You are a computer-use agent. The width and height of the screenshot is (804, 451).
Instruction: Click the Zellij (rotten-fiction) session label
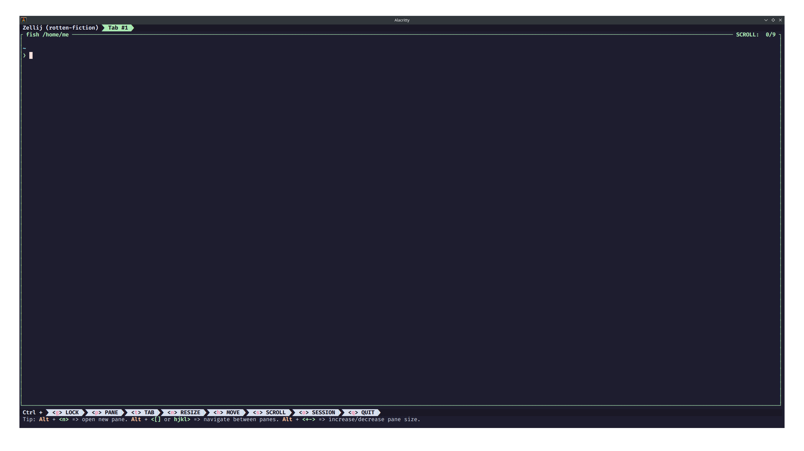pos(61,28)
